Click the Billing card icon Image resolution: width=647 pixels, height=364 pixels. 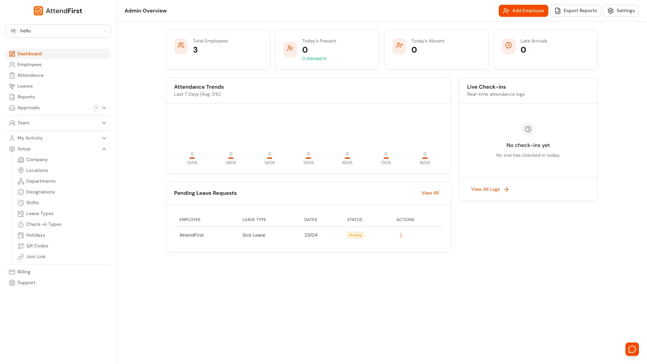(x=12, y=272)
